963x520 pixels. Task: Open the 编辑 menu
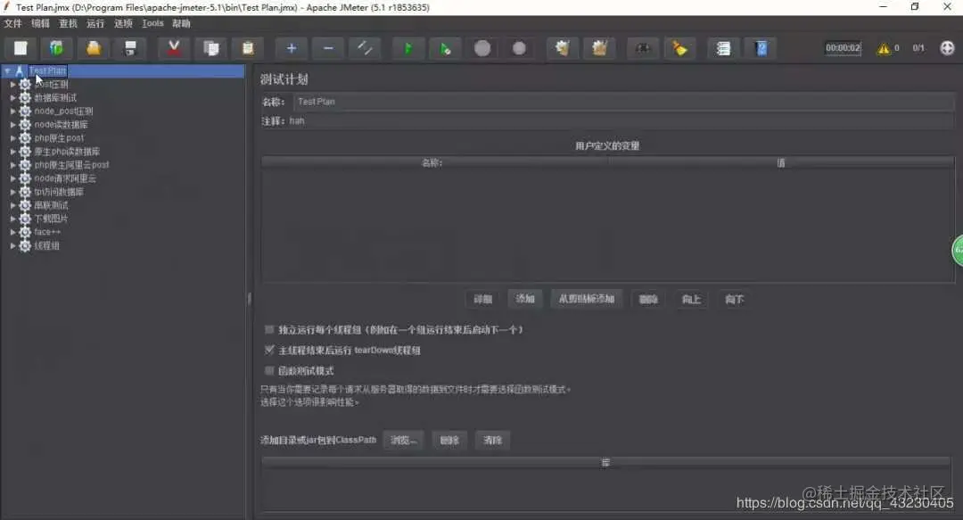click(x=40, y=23)
